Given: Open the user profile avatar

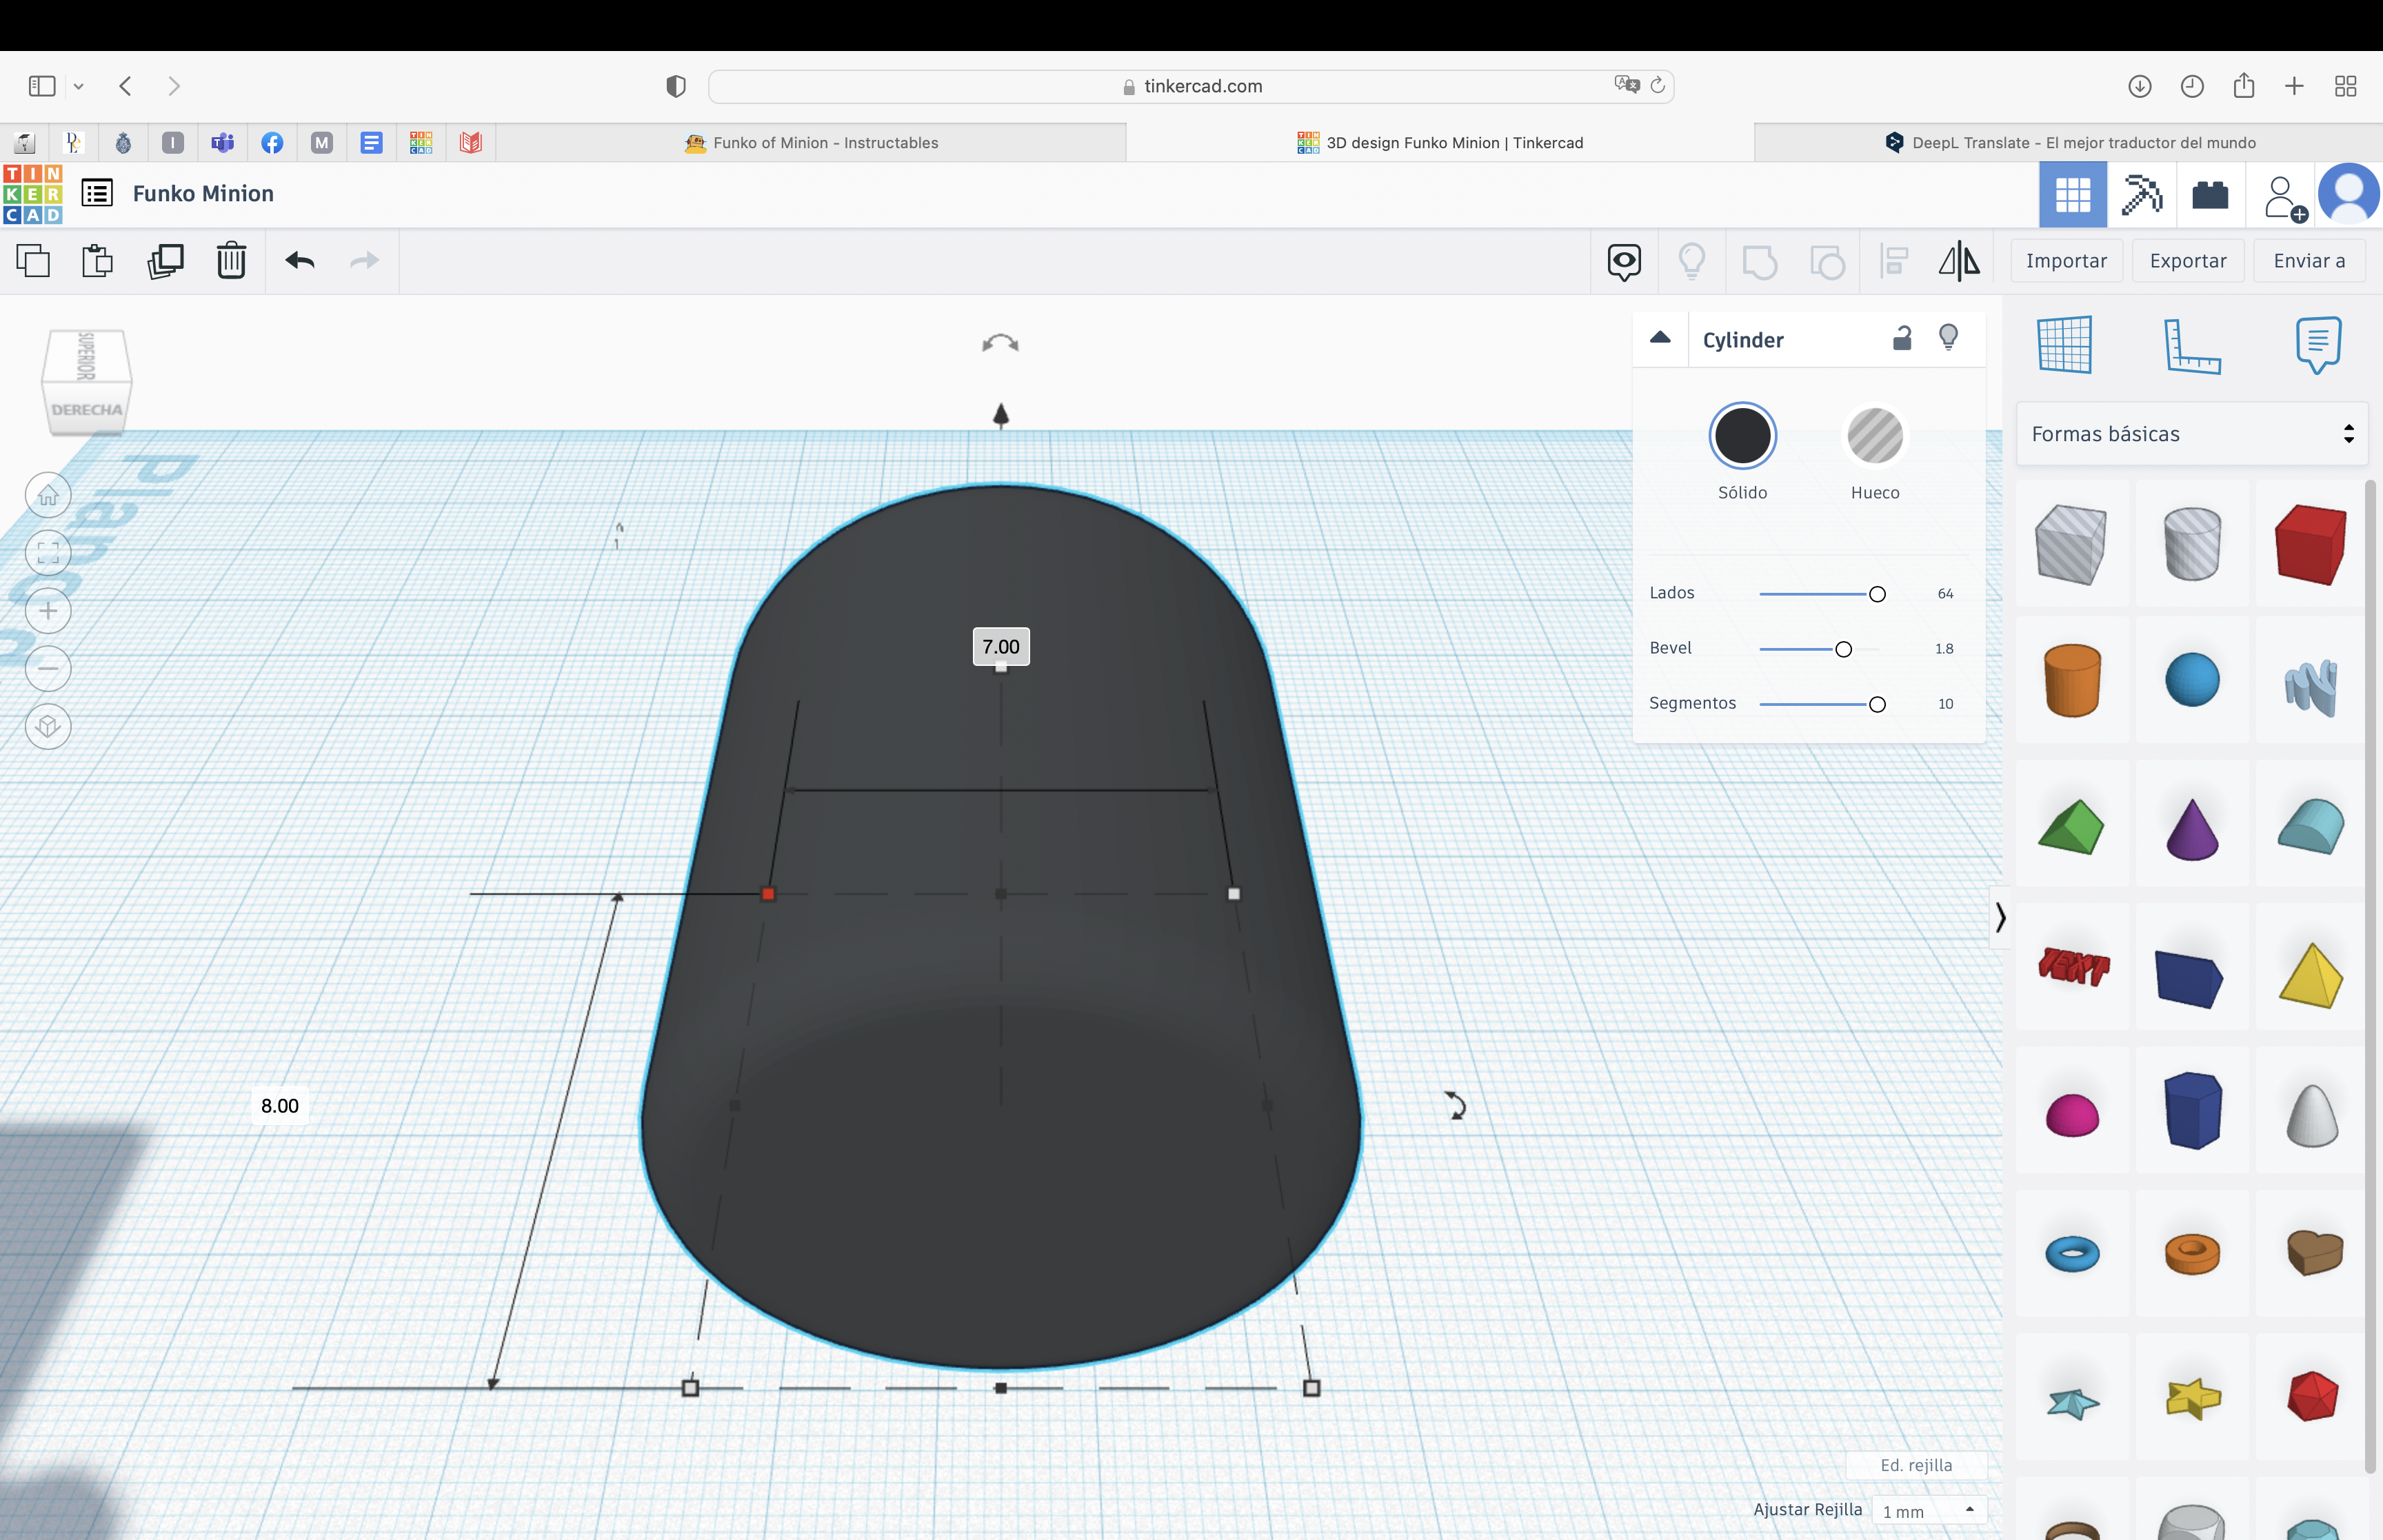Looking at the screenshot, I should (2349, 194).
